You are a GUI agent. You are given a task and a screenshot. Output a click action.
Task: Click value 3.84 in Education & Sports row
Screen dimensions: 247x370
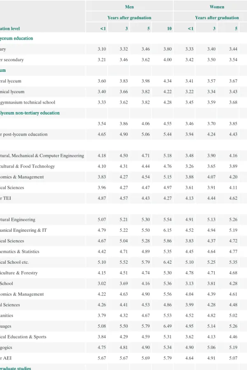point(102,337)
